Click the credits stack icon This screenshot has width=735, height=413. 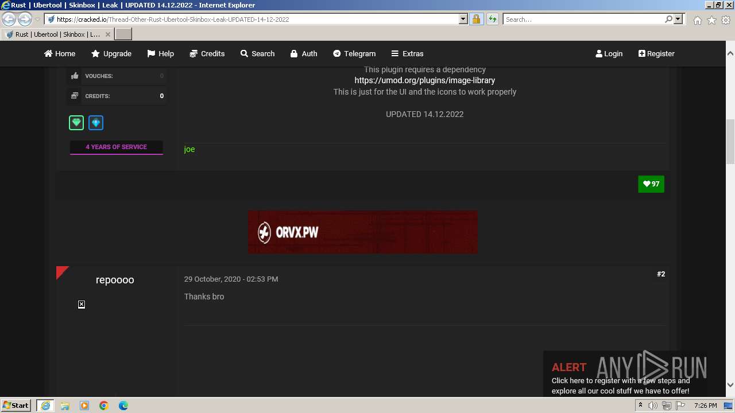coord(75,96)
